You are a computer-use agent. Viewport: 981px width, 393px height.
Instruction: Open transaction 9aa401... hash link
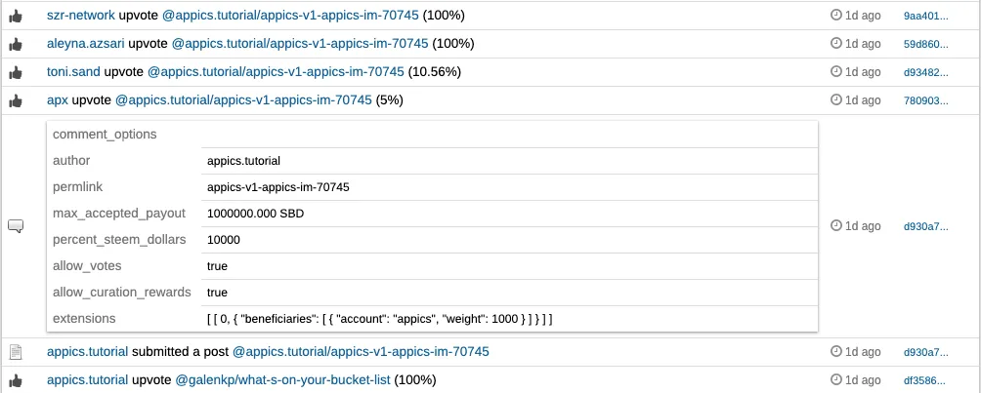click(926, 16)
